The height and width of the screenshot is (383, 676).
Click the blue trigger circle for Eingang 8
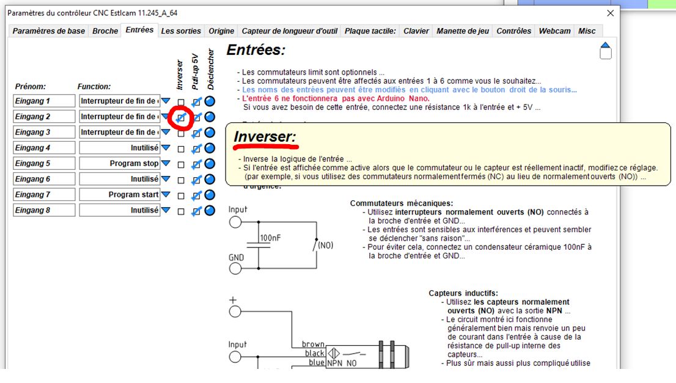pos(210,211)
